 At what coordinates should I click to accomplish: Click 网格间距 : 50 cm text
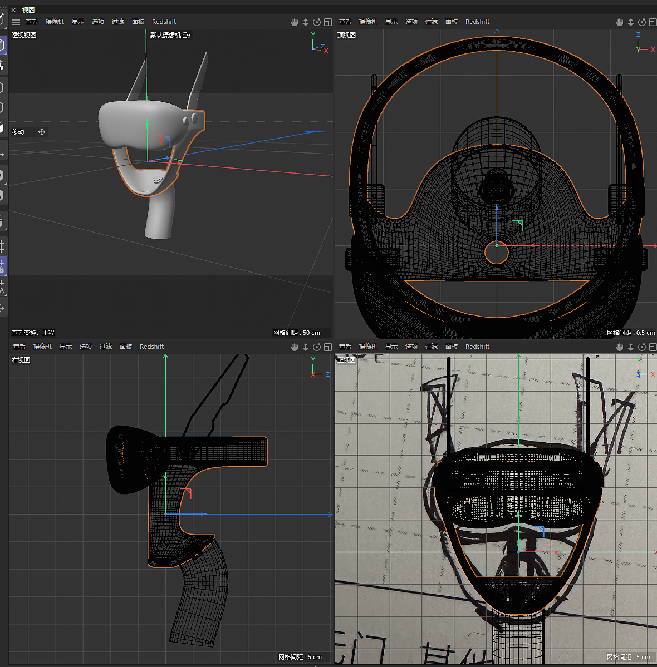click(x=297, y=333)
